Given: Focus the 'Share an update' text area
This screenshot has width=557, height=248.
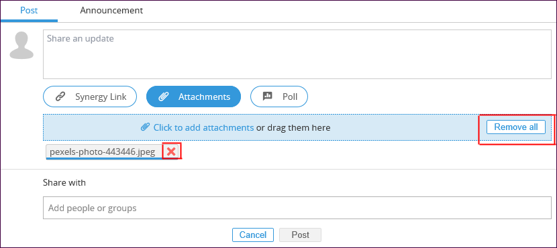Looking at the screenshot, I should click(297, 54).
